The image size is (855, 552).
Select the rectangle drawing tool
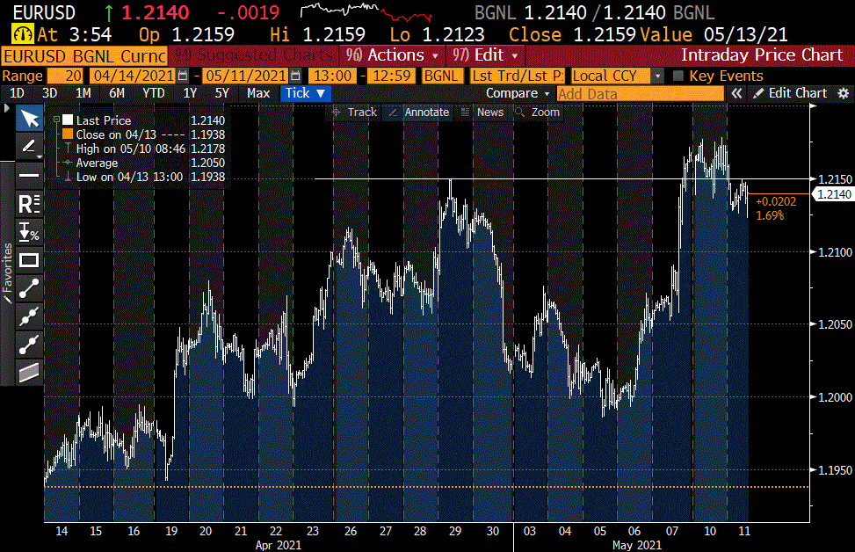click(30, 260)
